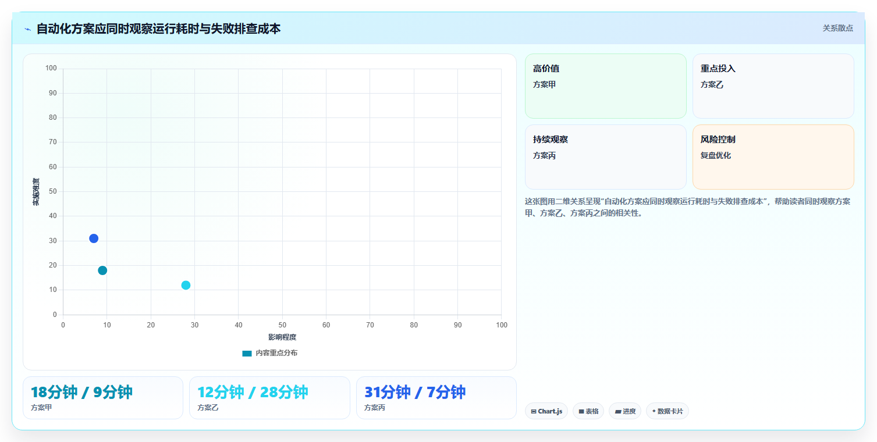Click the y-axis tick label 70
This screenshot has width=877, height=442.
pos(53,142)
